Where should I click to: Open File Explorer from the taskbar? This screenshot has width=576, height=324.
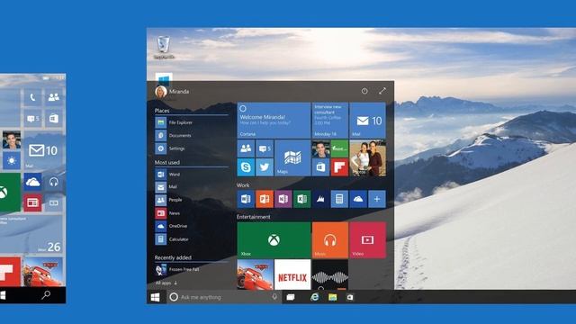click(x=332, y=297)
